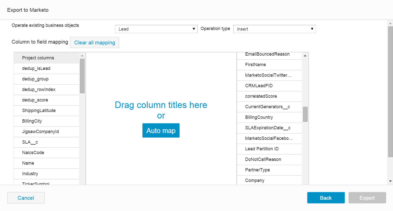Viewport: 393px width, 211px height.
Task: Click the Clear all mapping button
Action: [95, 43]
